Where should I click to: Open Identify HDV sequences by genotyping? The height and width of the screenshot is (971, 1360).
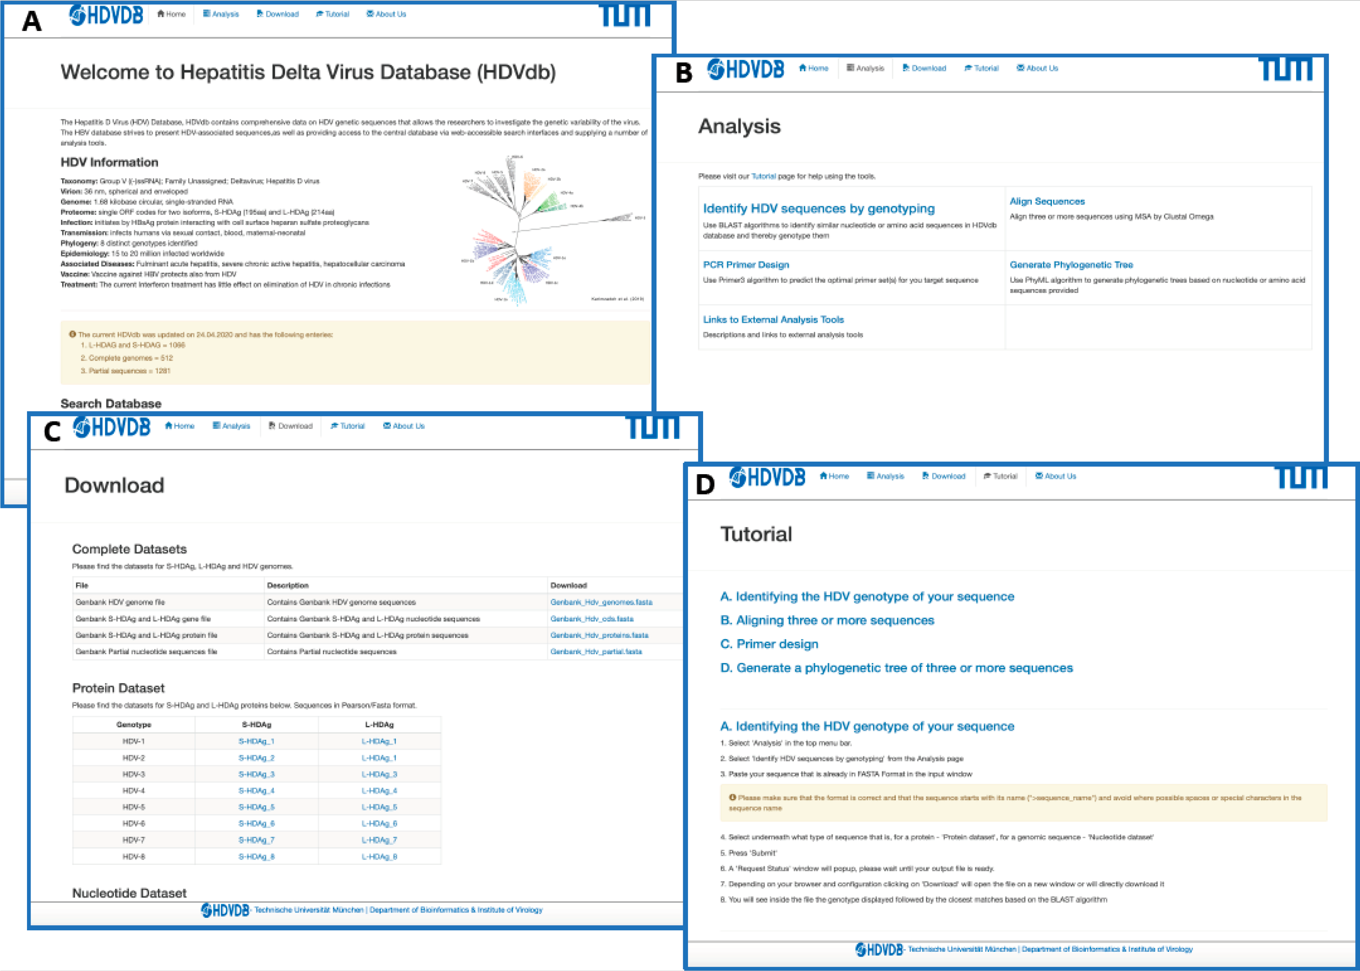[818, 208]
